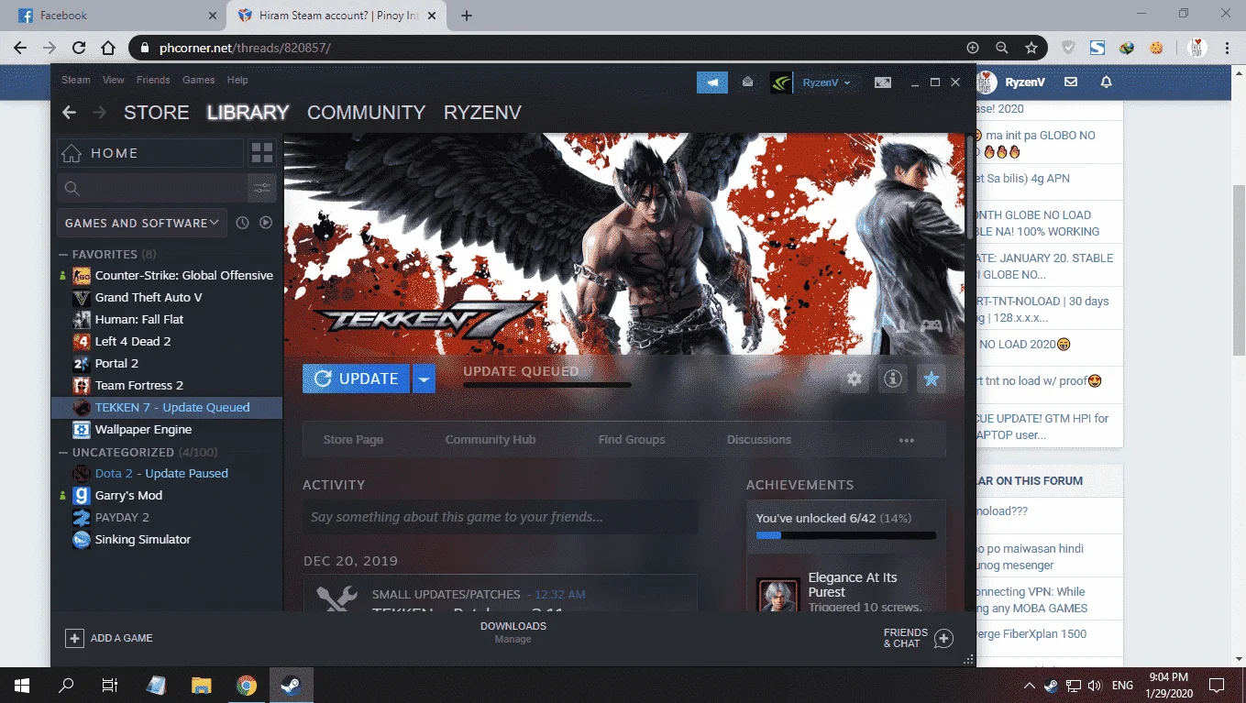Switch to the Facebook browser tab

point(116,16)
